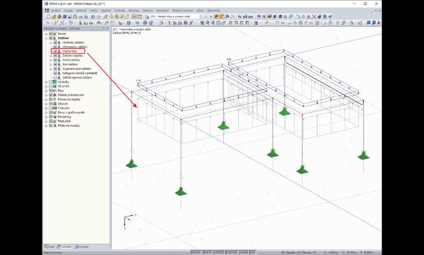The height and width of the screenshot is (255, 424).
Task: Switch to the Data navigator tab
Action: point(50,247)
